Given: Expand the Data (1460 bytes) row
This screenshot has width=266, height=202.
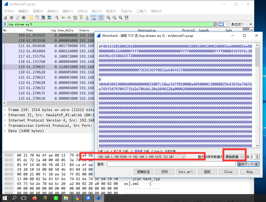Looking at the screenshot, I should 5,131.
